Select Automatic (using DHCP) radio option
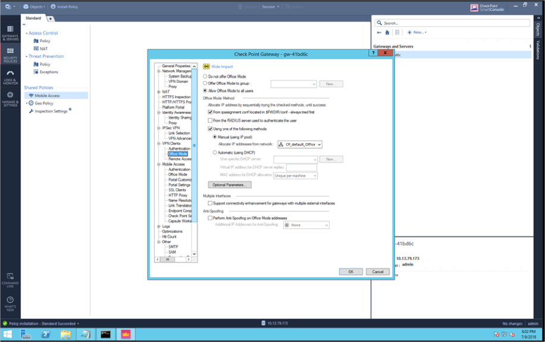The height and width of the screenshot is (342, 545). [x=215, y=153]
